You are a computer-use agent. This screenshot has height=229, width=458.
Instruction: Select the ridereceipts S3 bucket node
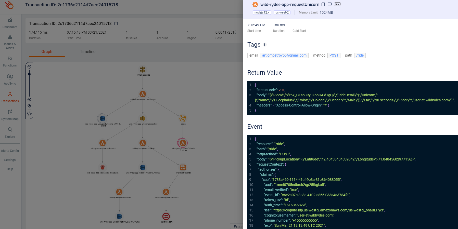point(103,167)
